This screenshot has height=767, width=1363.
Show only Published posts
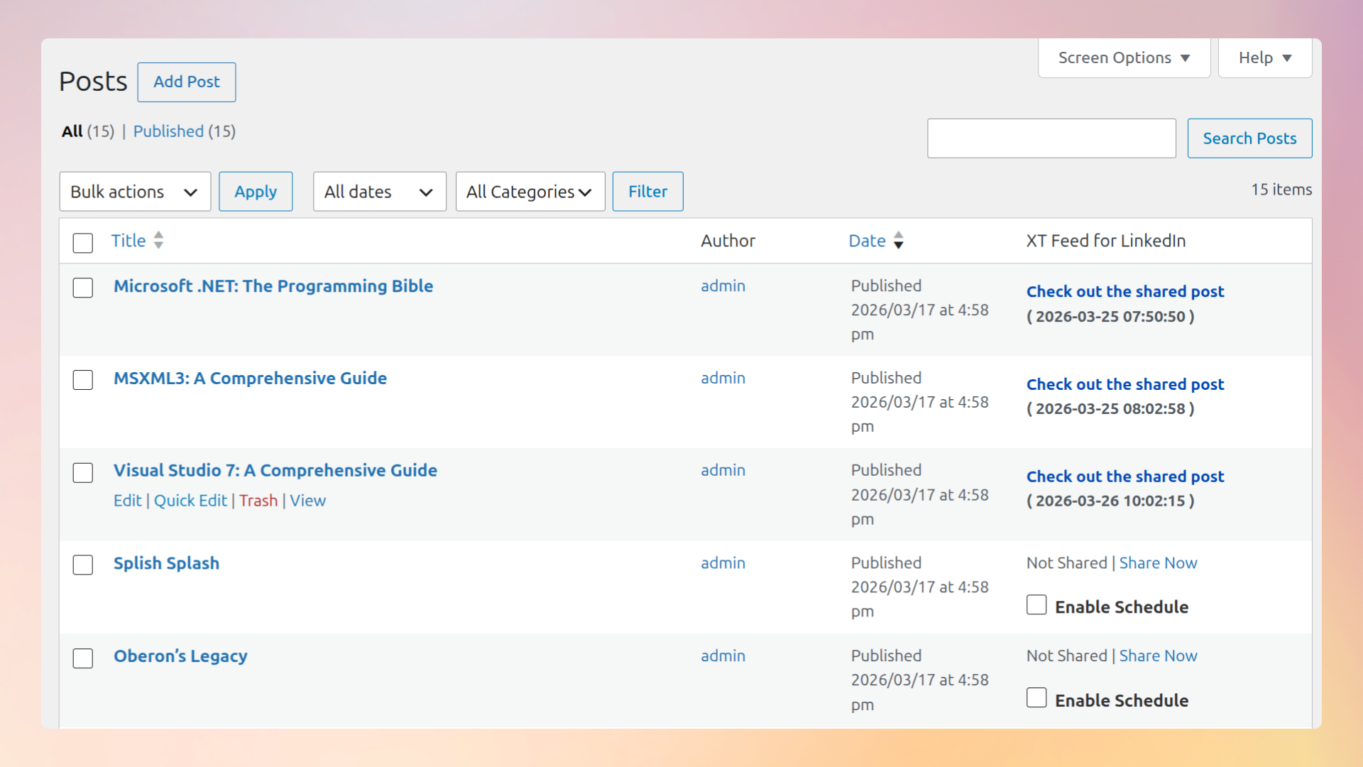point(168,131)
